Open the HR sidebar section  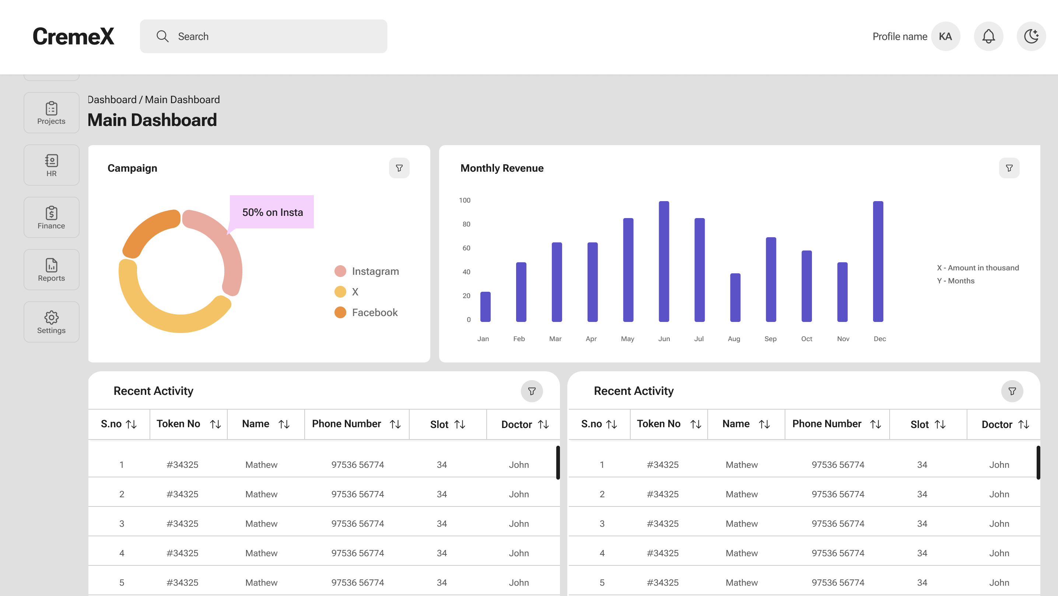[51, 165]
